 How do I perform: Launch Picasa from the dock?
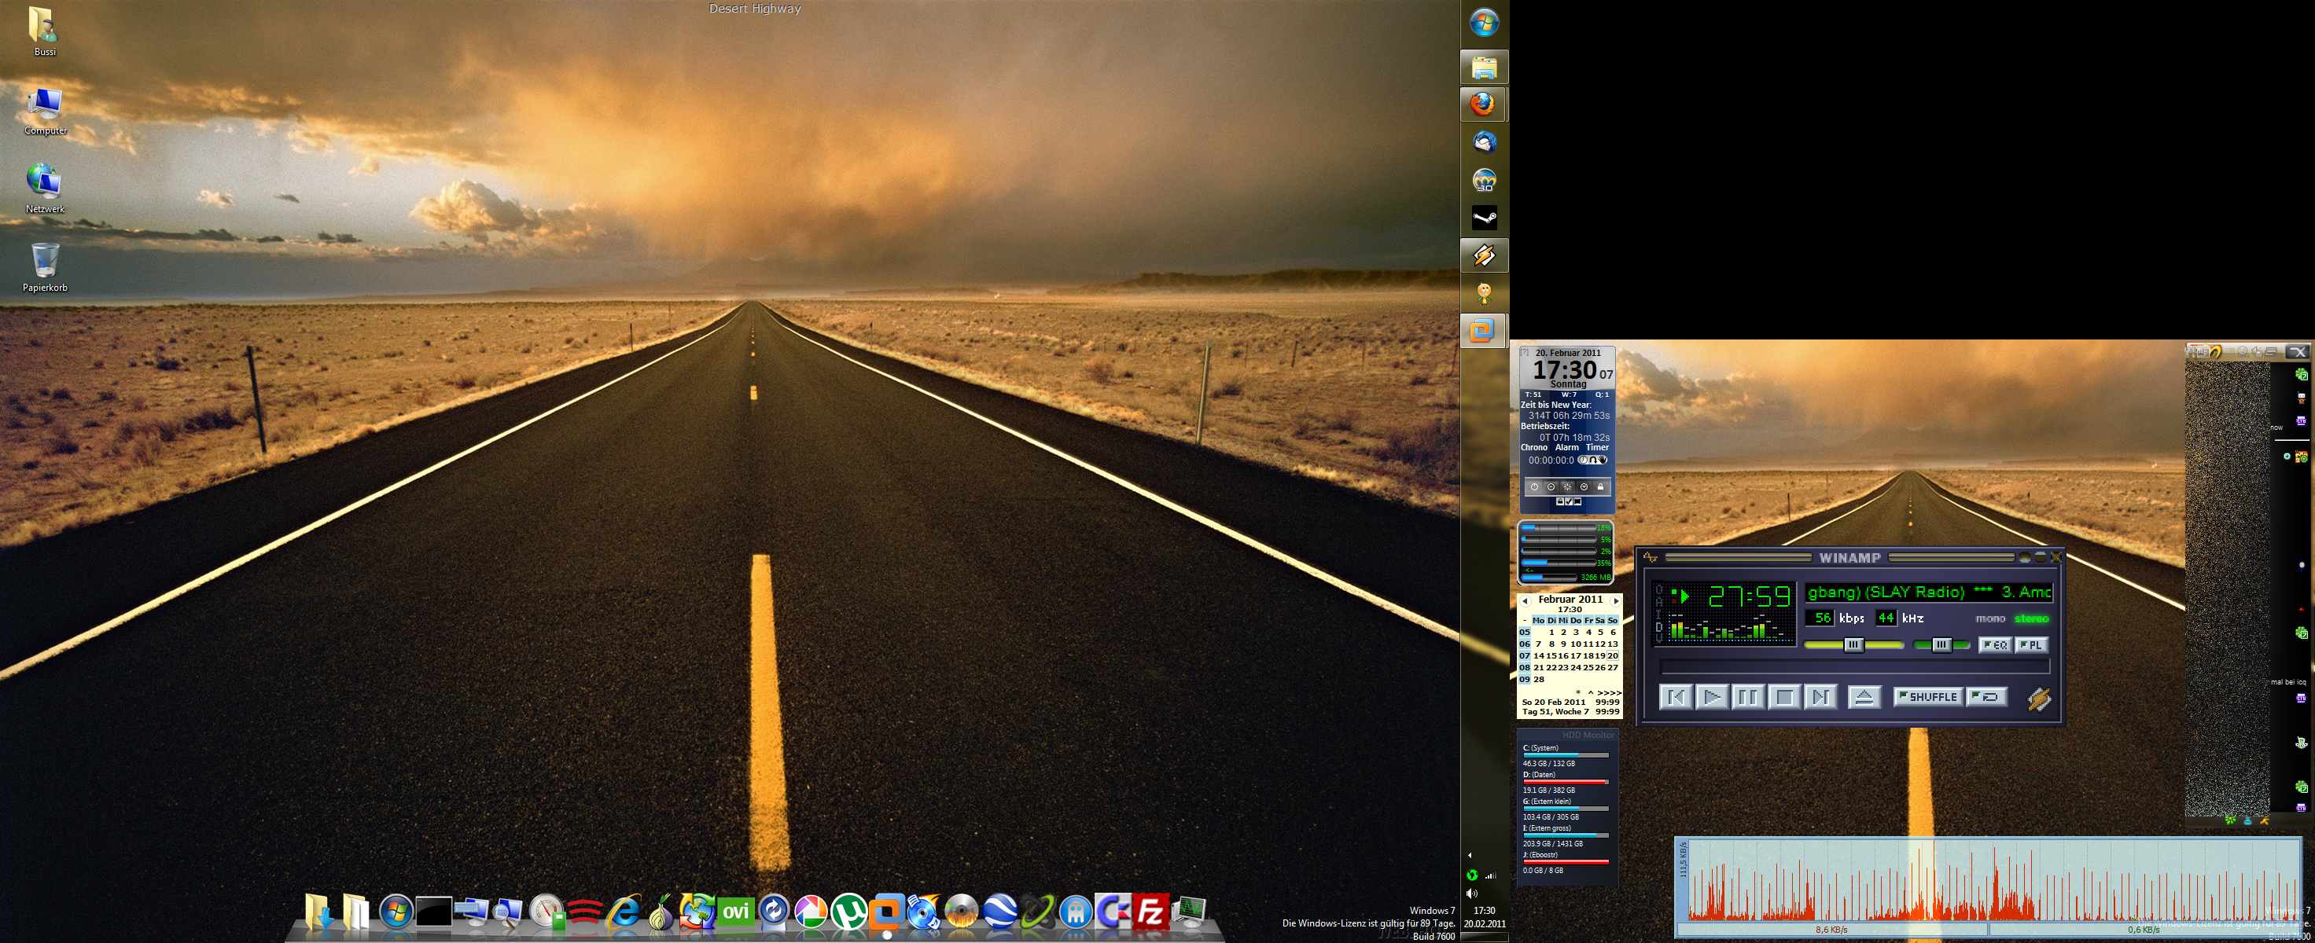[811, 912]
